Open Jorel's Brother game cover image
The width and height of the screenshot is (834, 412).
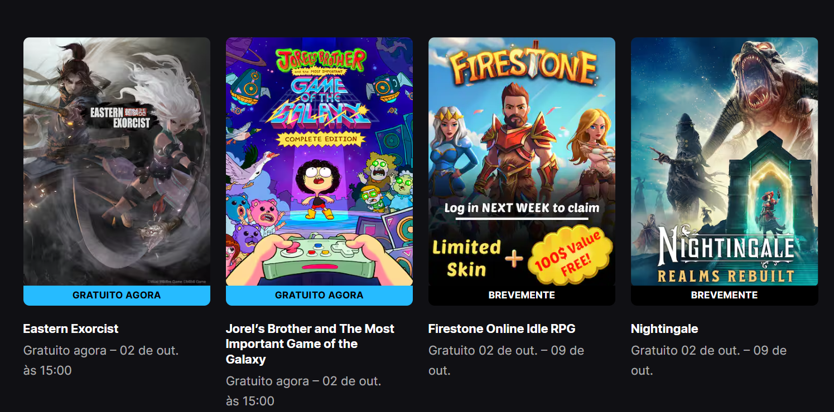(319, 161)
